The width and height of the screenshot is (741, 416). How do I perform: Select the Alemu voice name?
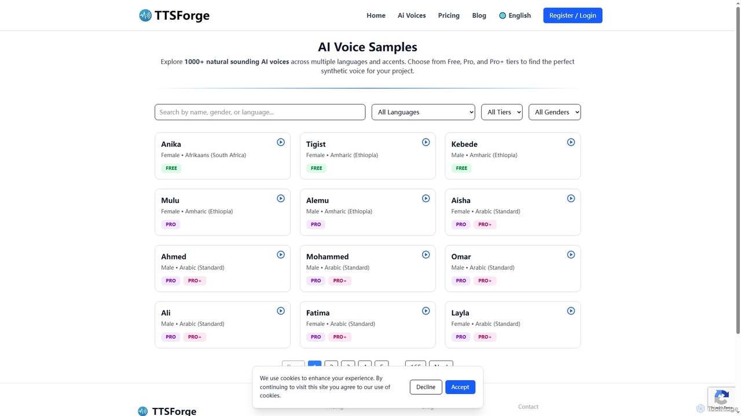(317, 200)
